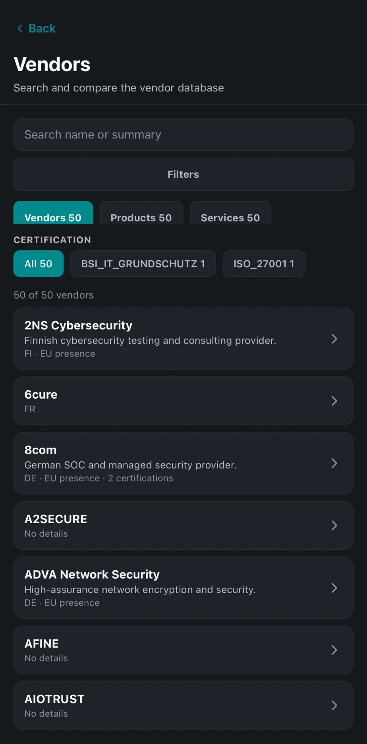
Task: Select the ADVA Network Security vendor name
Action: point(92,575)
